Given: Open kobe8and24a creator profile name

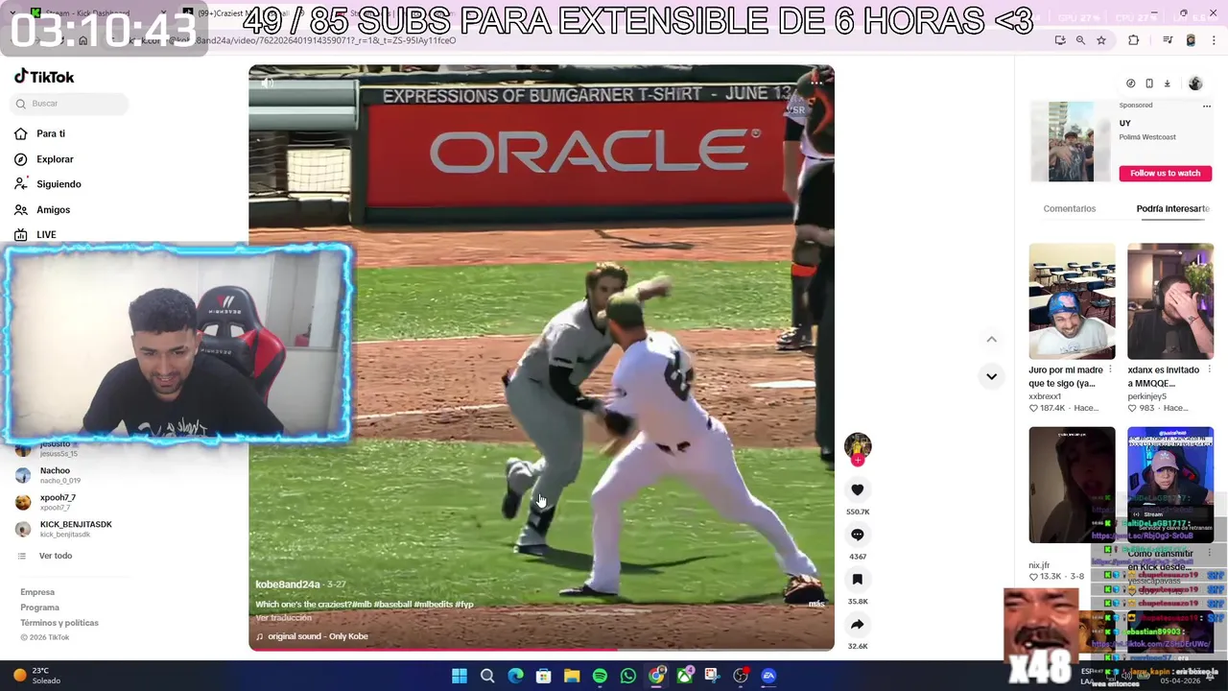Looking at the screenshot, I should (287, 584).
